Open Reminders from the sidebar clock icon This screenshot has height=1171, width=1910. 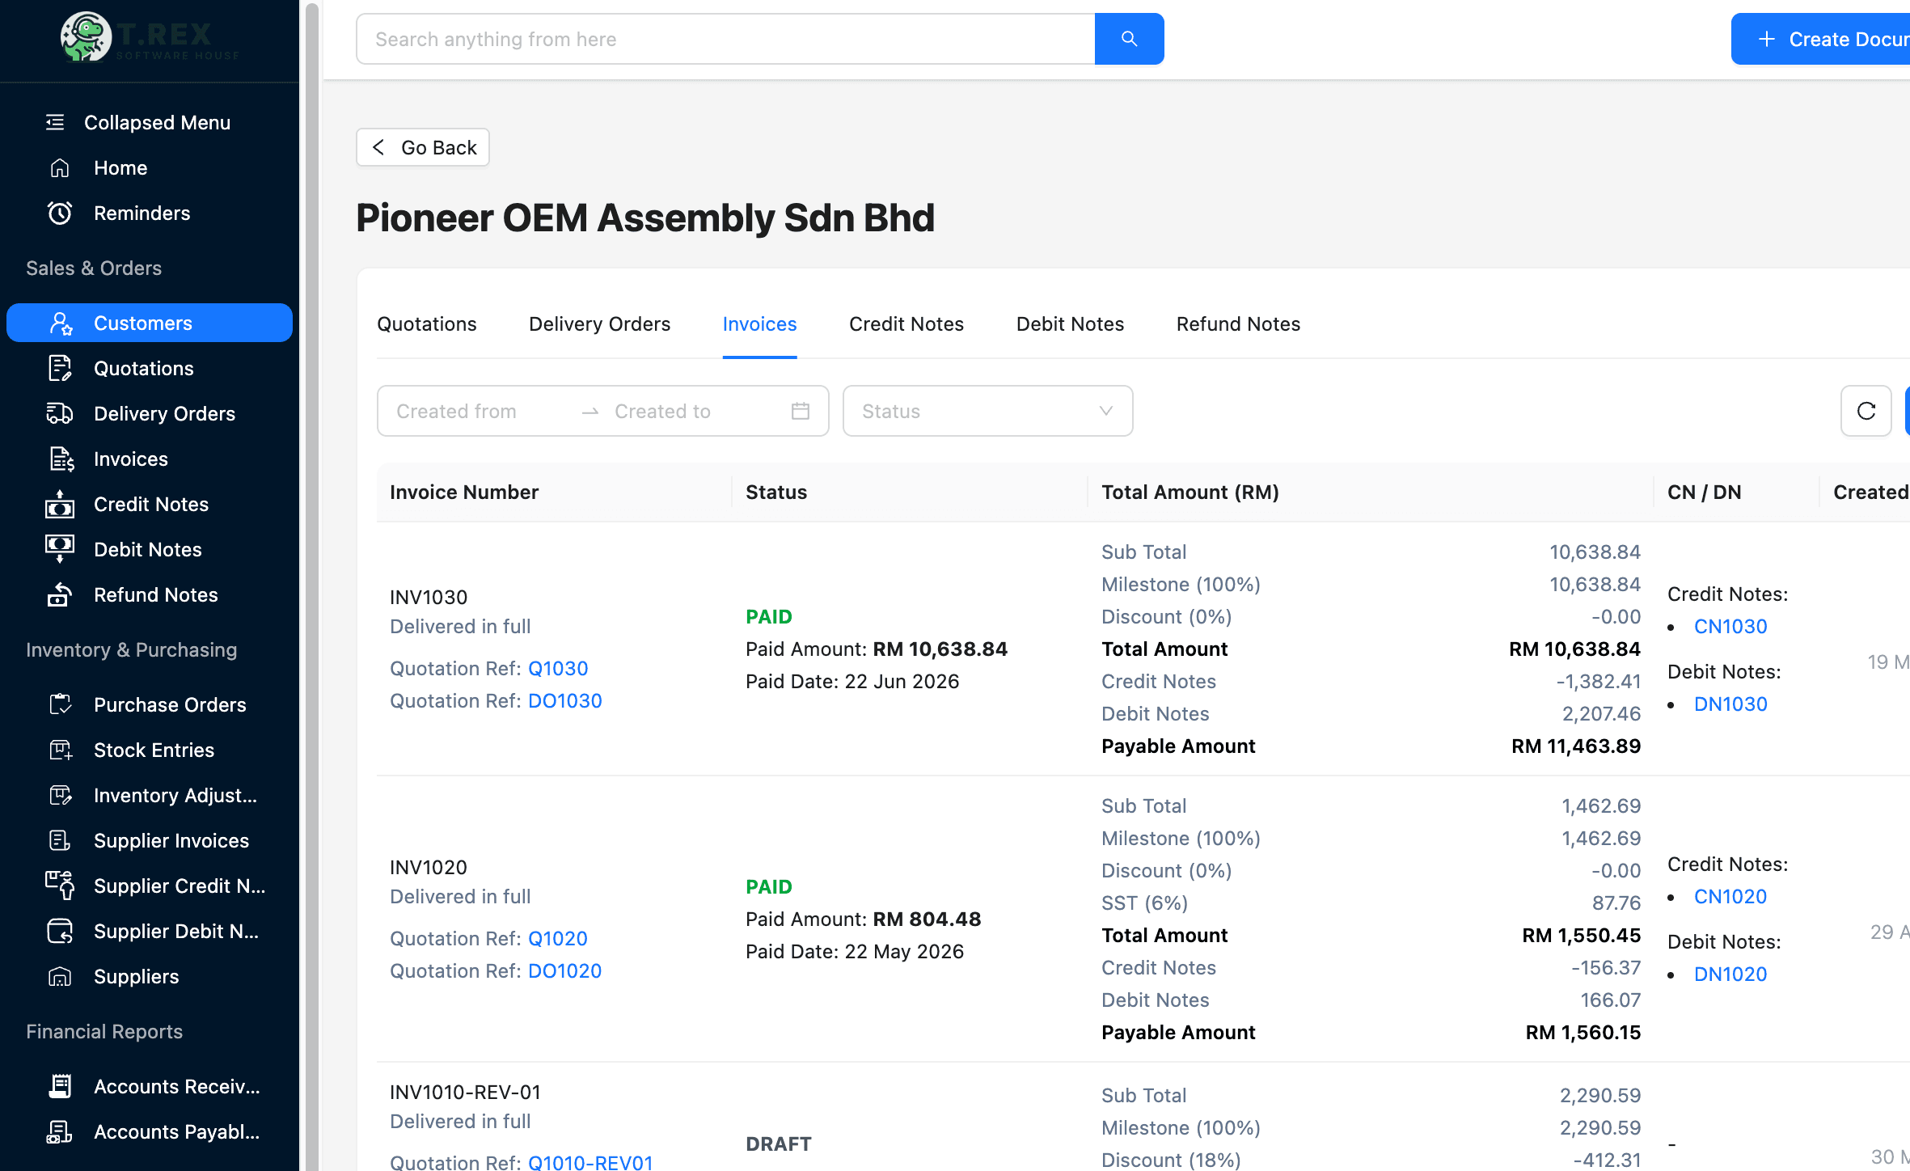pos(60,213)
